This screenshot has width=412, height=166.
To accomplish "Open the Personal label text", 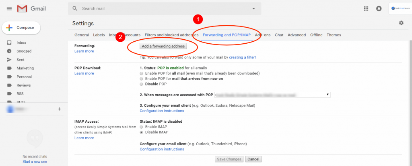I will point(24,77).
